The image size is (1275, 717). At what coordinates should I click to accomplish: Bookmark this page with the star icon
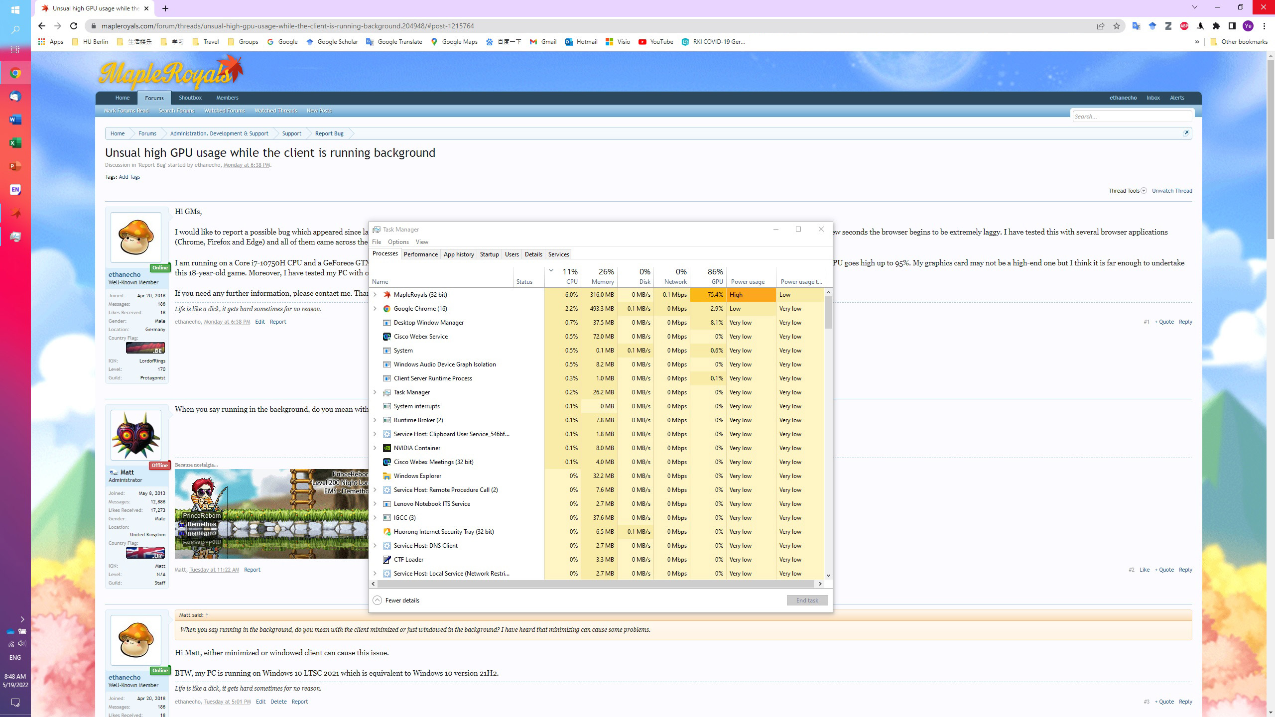[x=1116, y=26]
